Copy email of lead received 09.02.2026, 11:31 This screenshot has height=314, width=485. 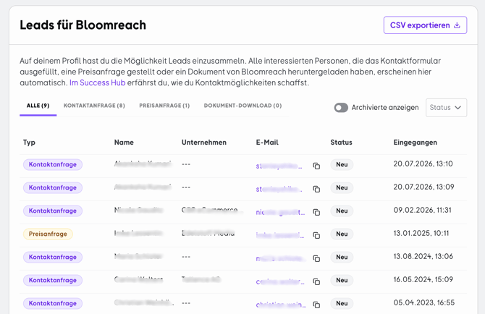click(316, 212)
